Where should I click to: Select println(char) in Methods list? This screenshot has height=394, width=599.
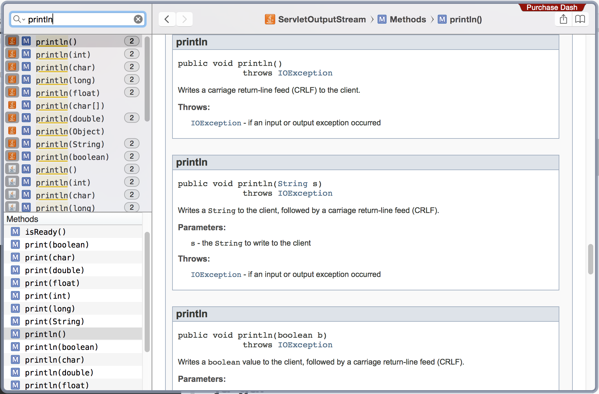coord(73,360)
